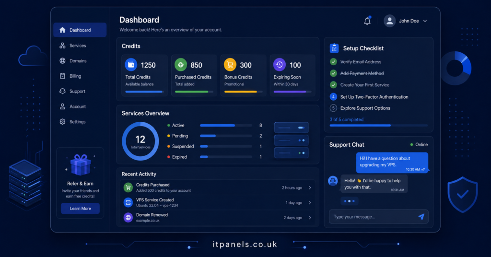Expand the Credits Purchased row chevron
491x257 pixels.
click(x=310, y=188)
